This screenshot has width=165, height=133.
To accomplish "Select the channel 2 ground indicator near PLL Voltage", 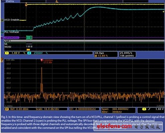I will pyautogui.click(x=2, y=32).
